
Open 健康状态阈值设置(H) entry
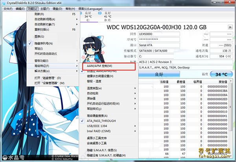(109, 76)
